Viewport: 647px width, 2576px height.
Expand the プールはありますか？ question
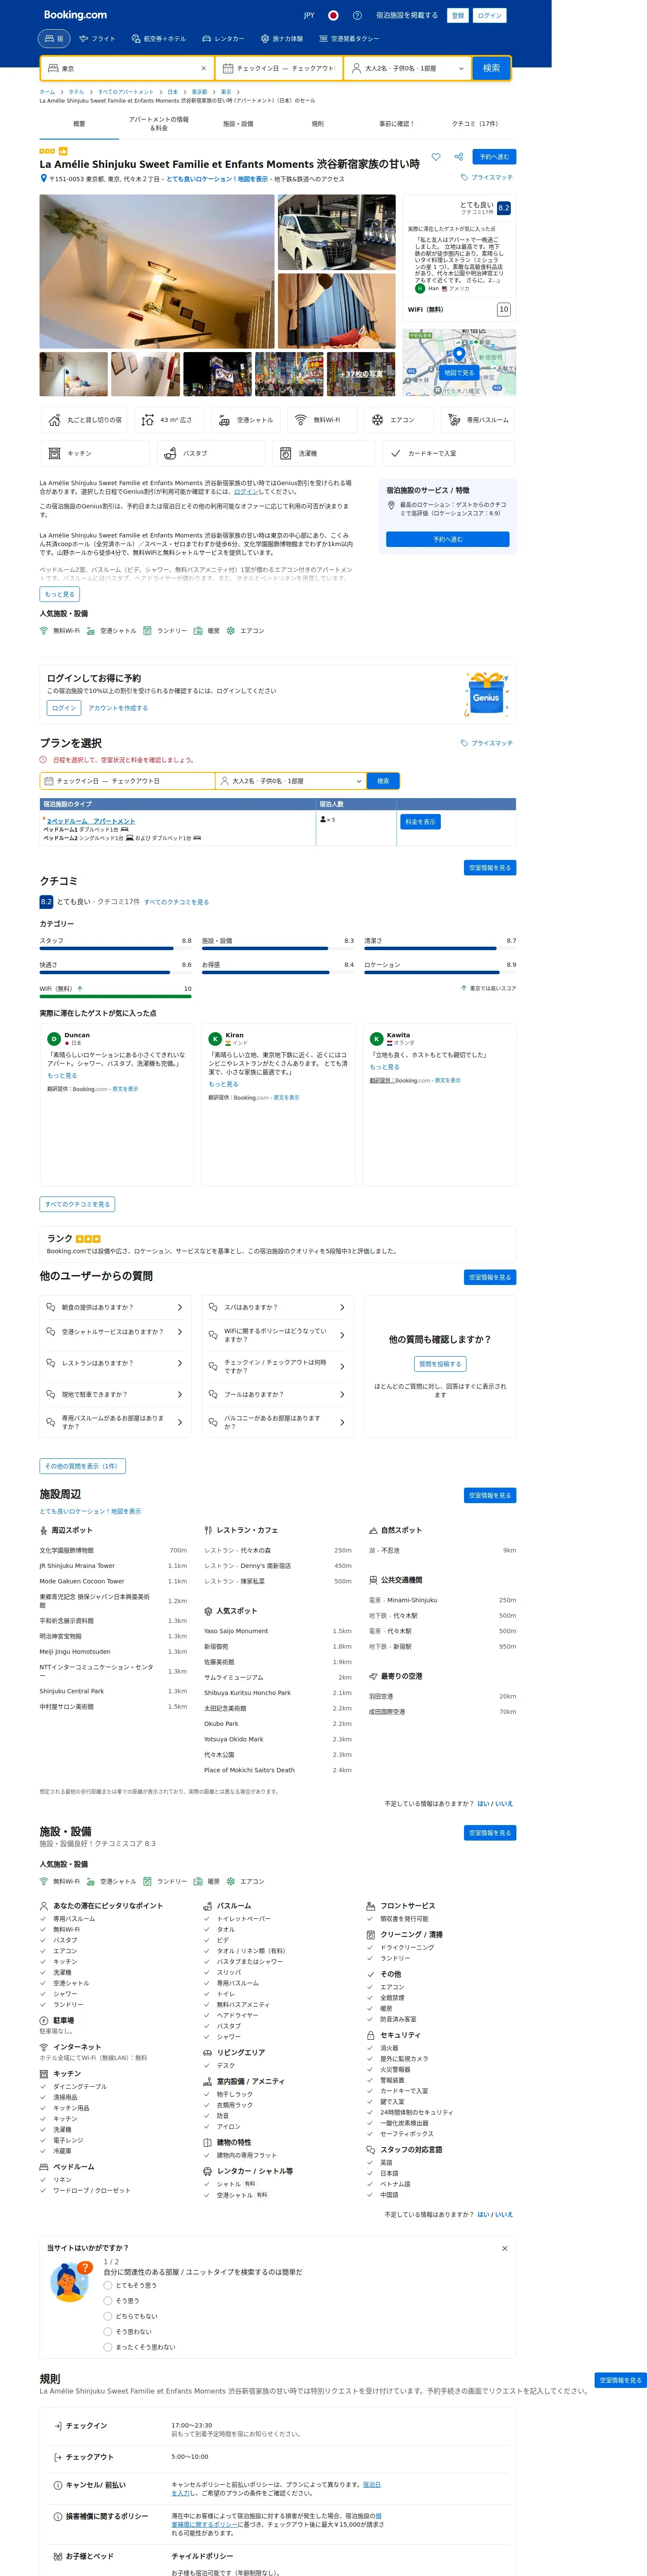click(x=277, y=1394)
